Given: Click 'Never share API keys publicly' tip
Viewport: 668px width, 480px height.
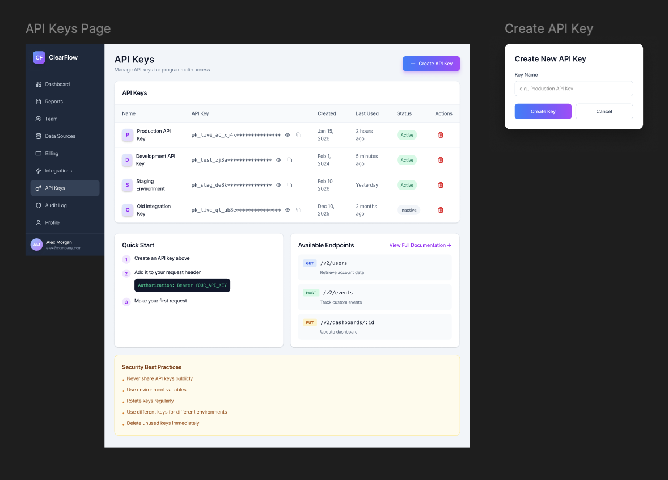Looking at the screenshot, I should [x=159, y=378].
